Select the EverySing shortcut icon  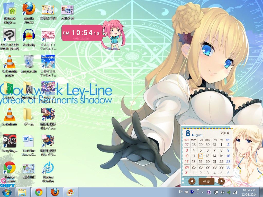(x=10, y=143)
